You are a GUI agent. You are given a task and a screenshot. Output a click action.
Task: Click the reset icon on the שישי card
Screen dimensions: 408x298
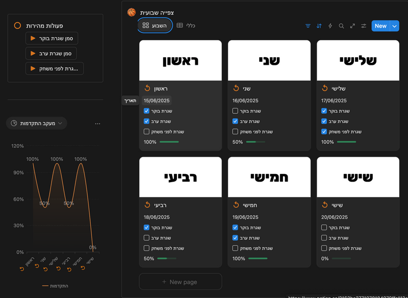[325, 205]
